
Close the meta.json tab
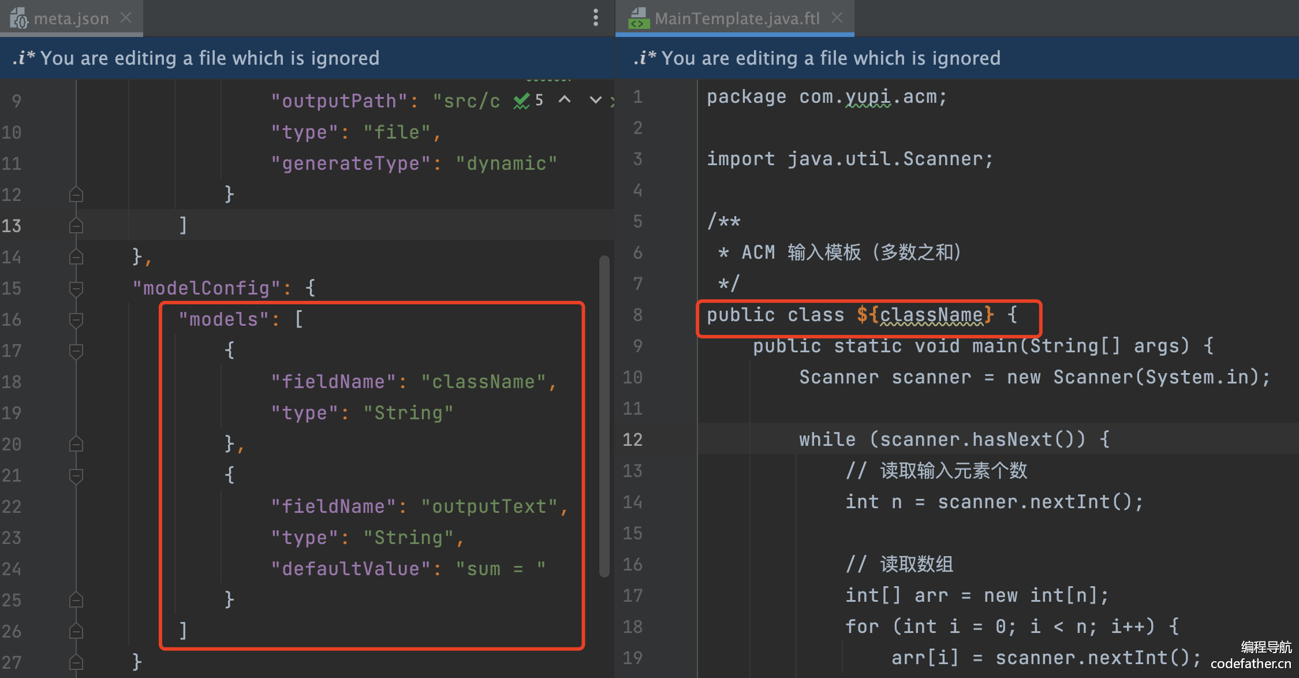pos(126,18)
